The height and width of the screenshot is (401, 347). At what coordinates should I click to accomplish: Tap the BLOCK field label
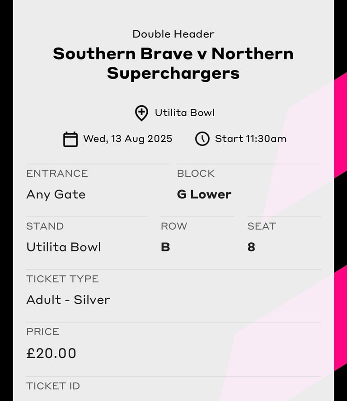[196, 174]
